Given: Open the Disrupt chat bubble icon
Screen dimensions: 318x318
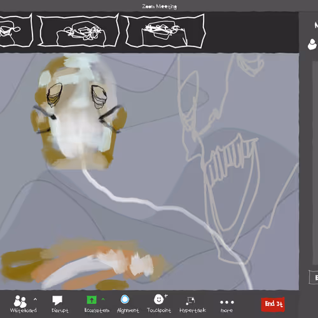Looking at the screenshot, I should click(x=57, y=300).
